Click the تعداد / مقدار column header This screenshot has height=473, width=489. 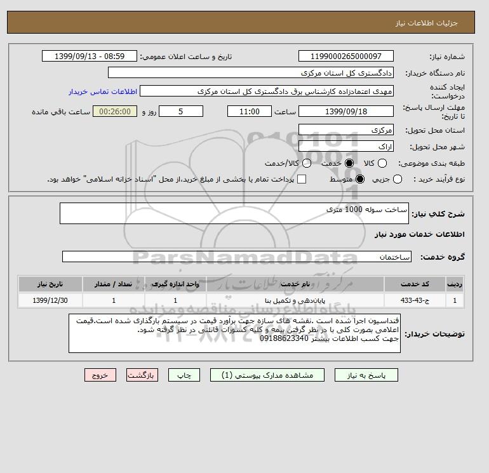tap(114, 284)
